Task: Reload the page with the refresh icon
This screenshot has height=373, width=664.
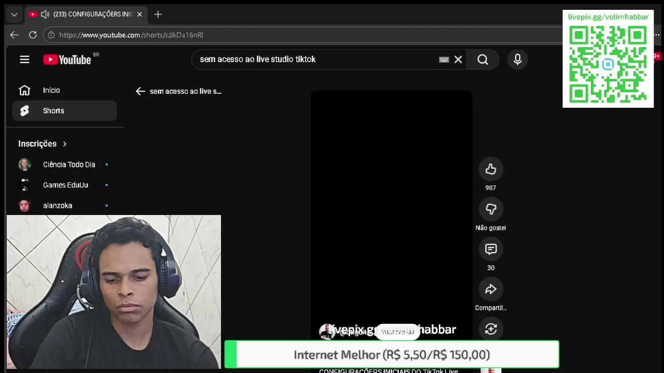Action: [x=33, y=35]
